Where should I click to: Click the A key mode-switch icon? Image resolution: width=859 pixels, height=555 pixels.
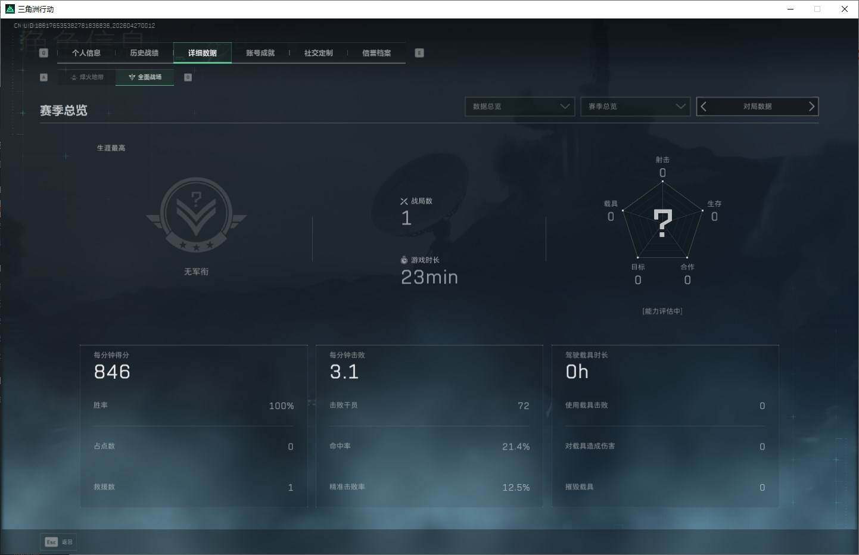pos(43,77)
